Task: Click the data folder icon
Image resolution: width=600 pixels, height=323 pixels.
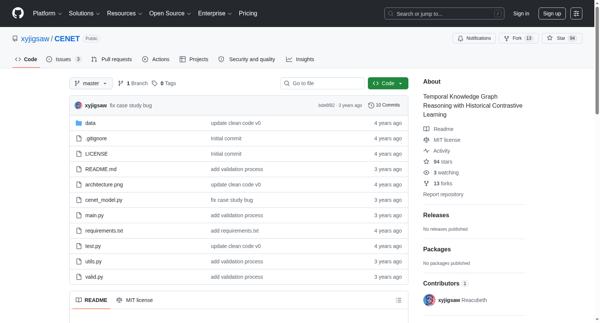Action: click(79, 123)
